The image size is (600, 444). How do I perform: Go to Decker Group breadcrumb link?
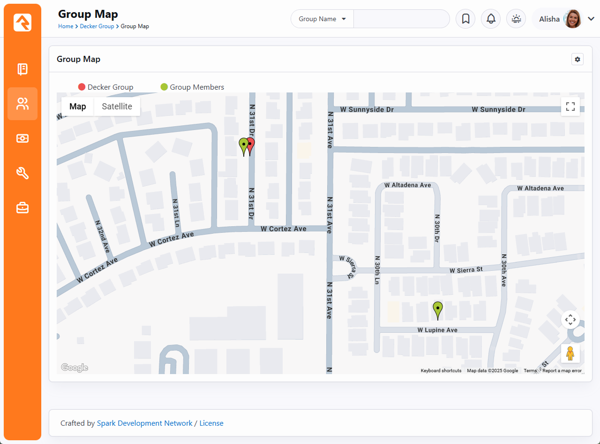pyautogui.click(x=97, y=26)
